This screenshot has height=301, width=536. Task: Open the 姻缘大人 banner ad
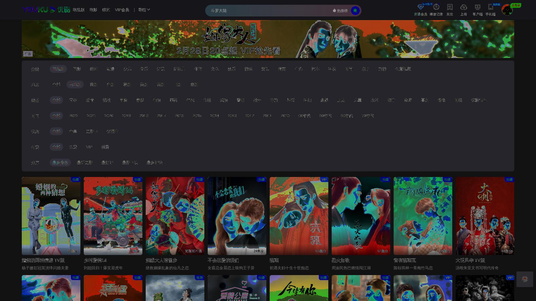[x=268, y=39]
